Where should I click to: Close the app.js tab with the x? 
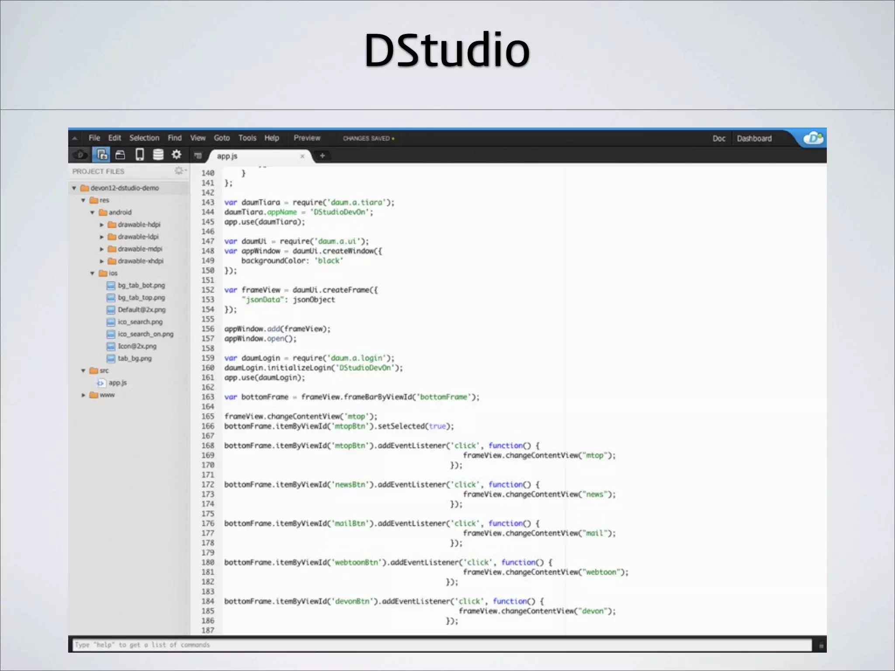pyautogui.click(x=302, y=156)
